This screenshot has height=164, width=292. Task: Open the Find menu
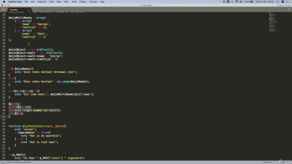pos(51,2)
